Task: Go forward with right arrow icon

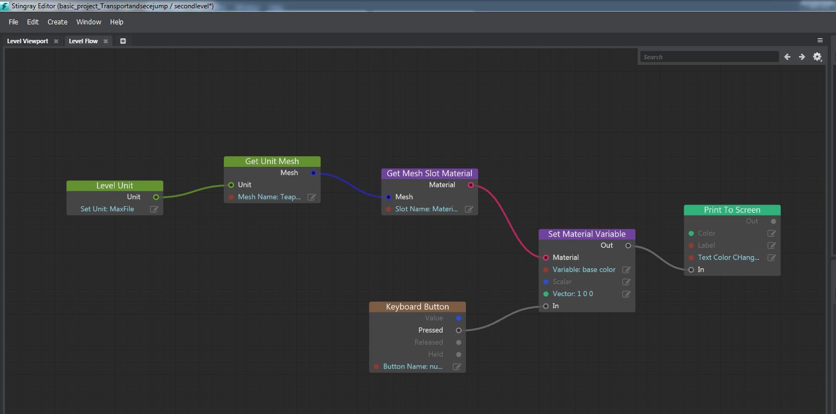Action: 802,57
